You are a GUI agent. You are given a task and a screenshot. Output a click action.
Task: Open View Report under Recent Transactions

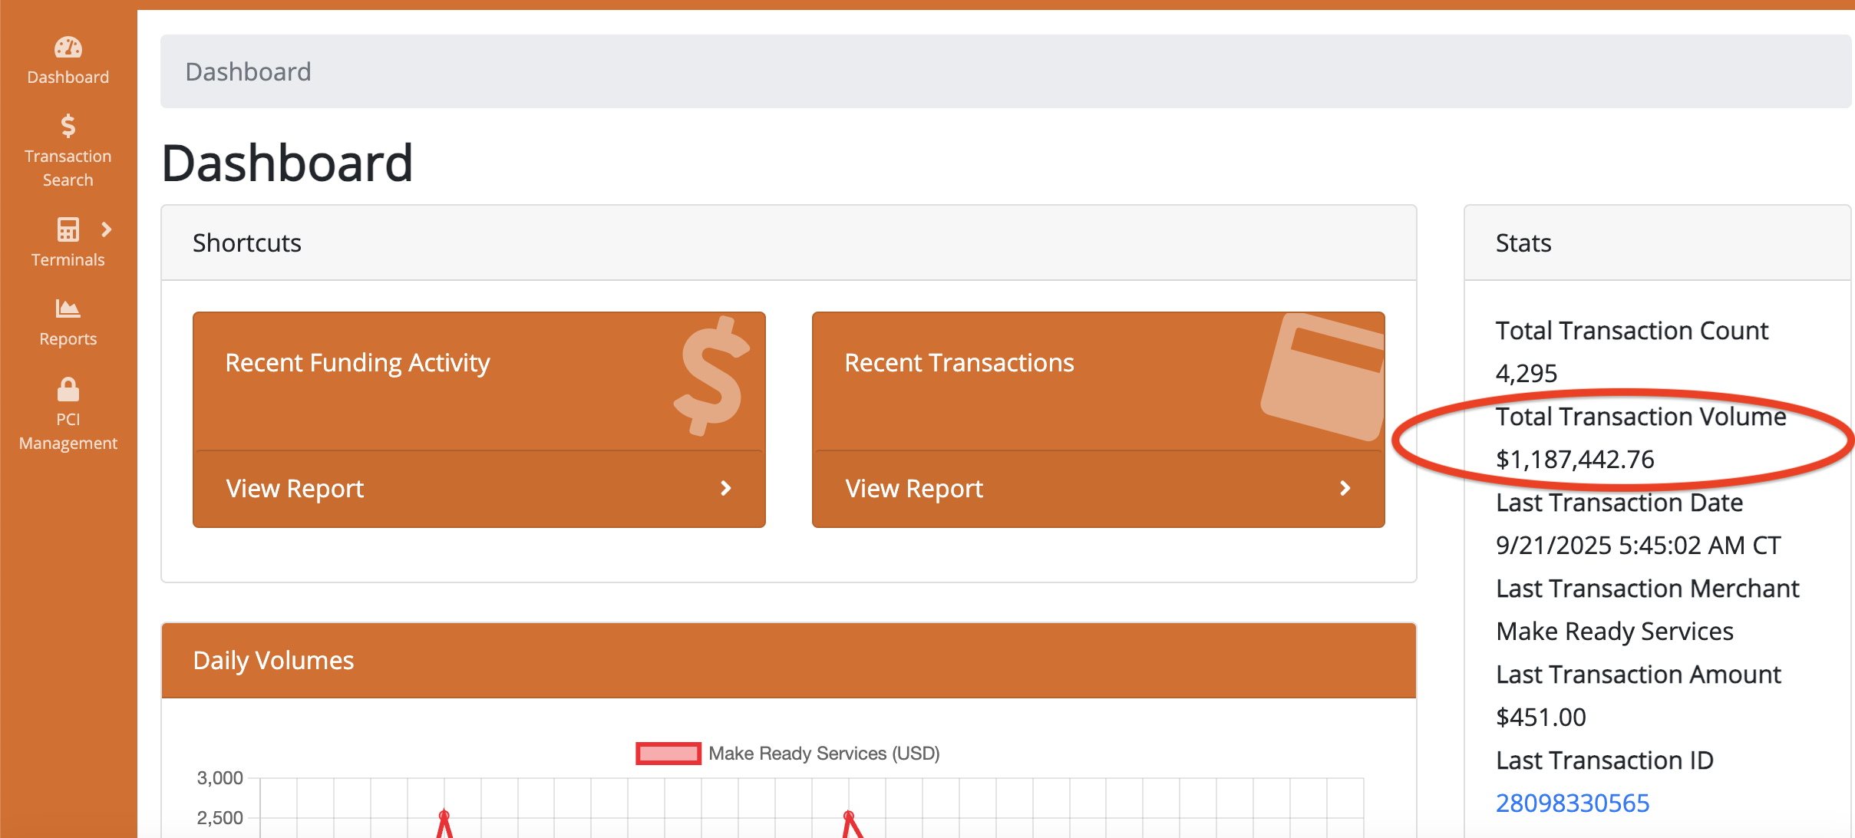pyautogui.click(x=913, y=488)
